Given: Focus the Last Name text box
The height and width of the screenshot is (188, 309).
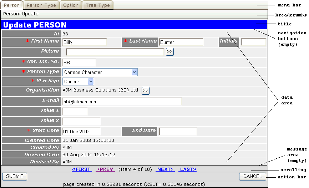Looking at the screenshot, I should point(181,42).
